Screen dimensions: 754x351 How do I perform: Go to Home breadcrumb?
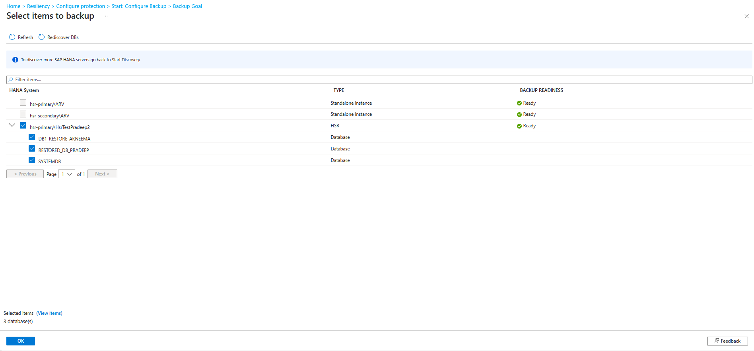click(14, 6)
